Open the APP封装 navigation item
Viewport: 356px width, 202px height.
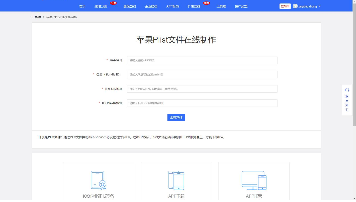[x=173, y=6]
